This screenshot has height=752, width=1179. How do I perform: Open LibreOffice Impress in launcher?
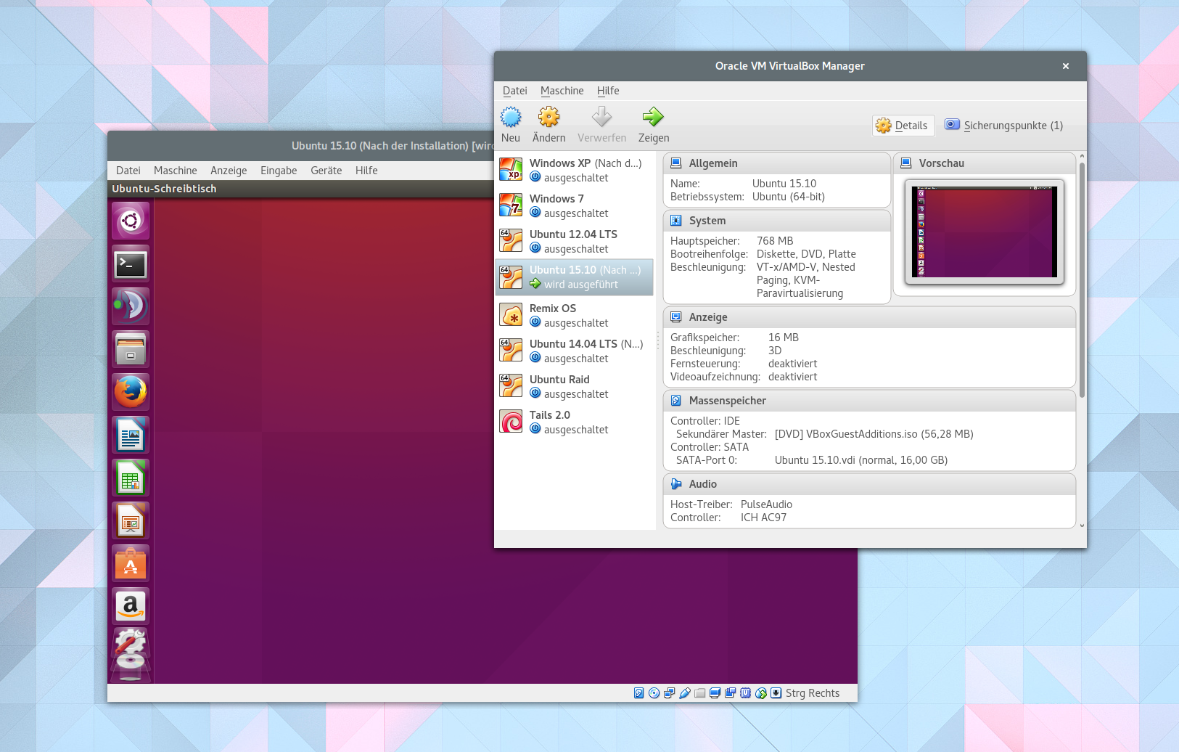point(131,520)
